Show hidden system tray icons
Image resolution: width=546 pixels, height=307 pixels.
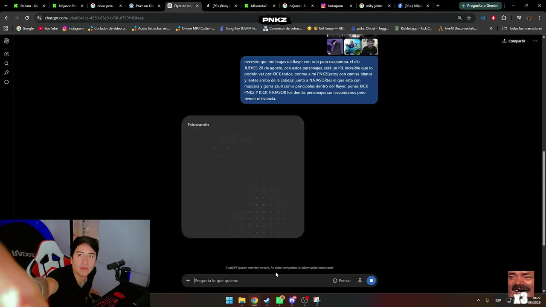pyautogui.click(x=478, y=300)
